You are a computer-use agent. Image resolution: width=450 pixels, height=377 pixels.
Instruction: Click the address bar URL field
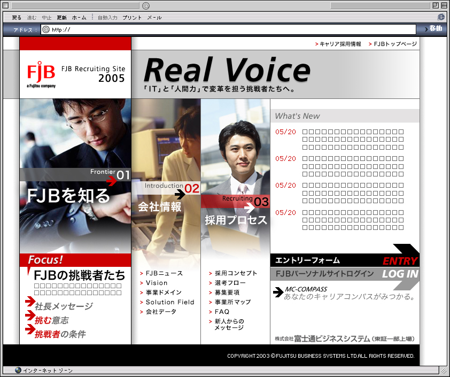click(x=228, y=29)
